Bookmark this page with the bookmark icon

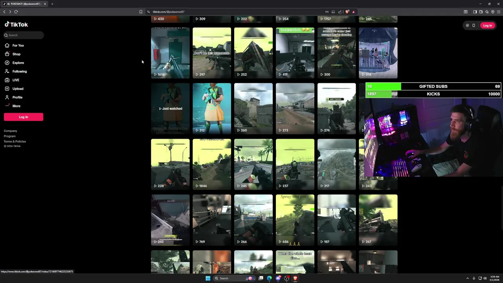[141, 12]
